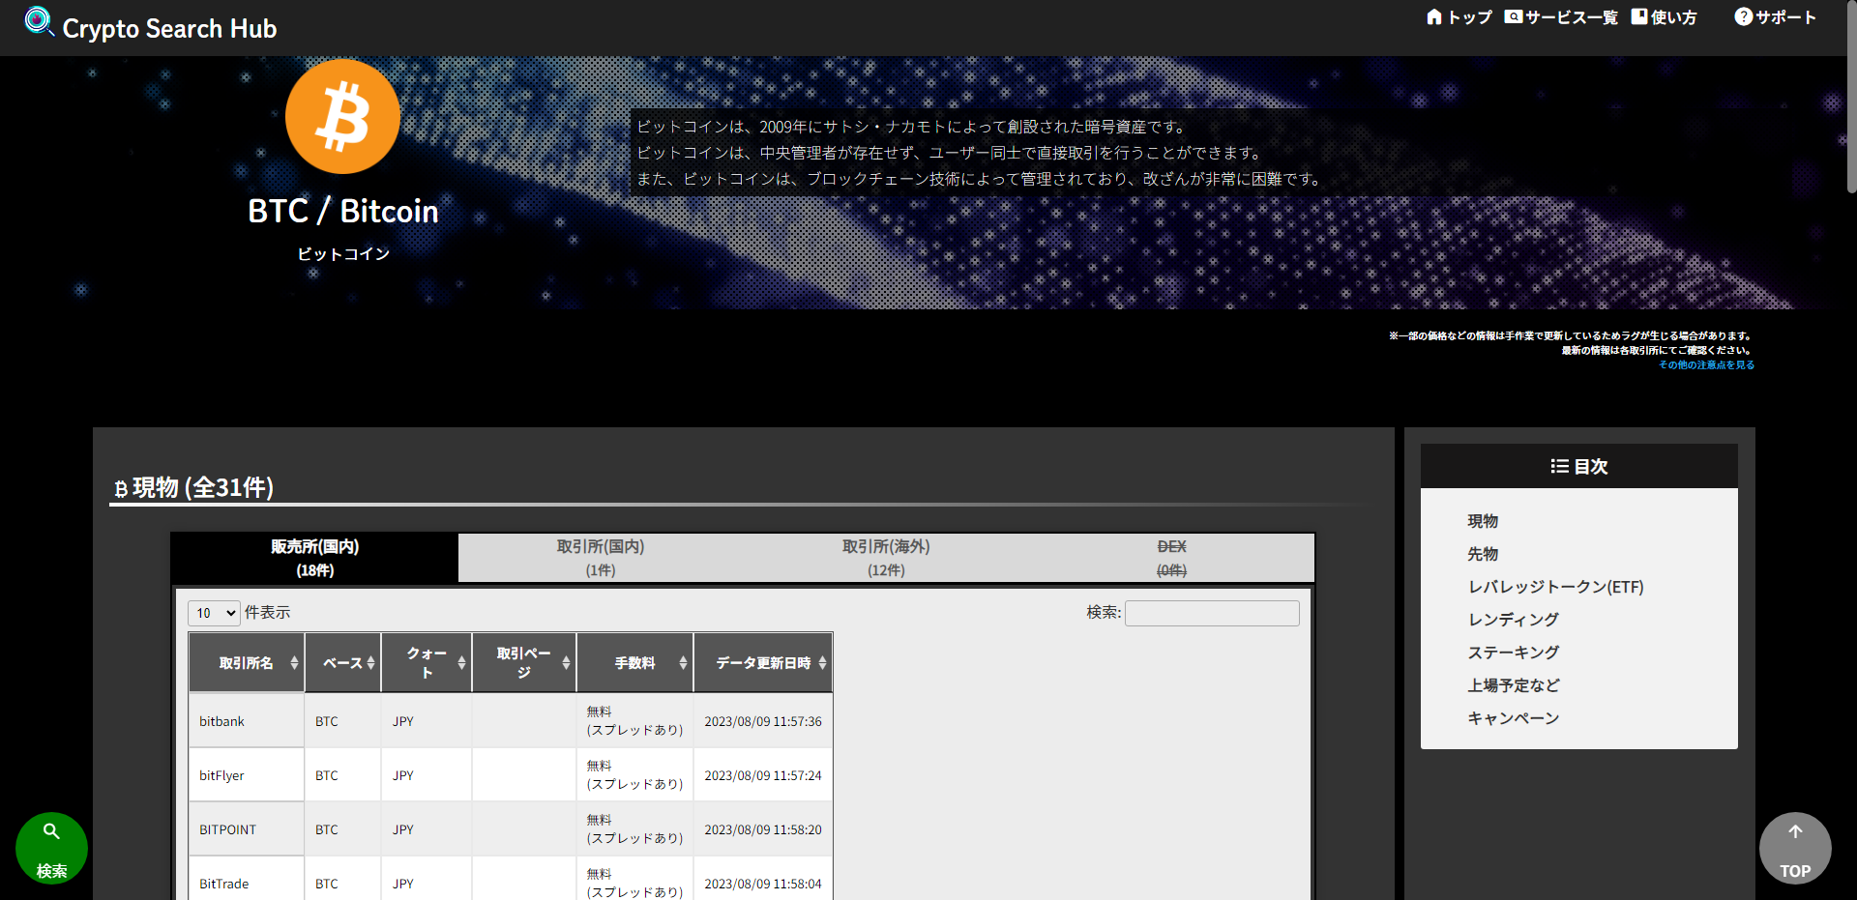This screenshot has height=900, width=1857.
Task: Click the orange Bitcoin logo
Action: [342, 116]
